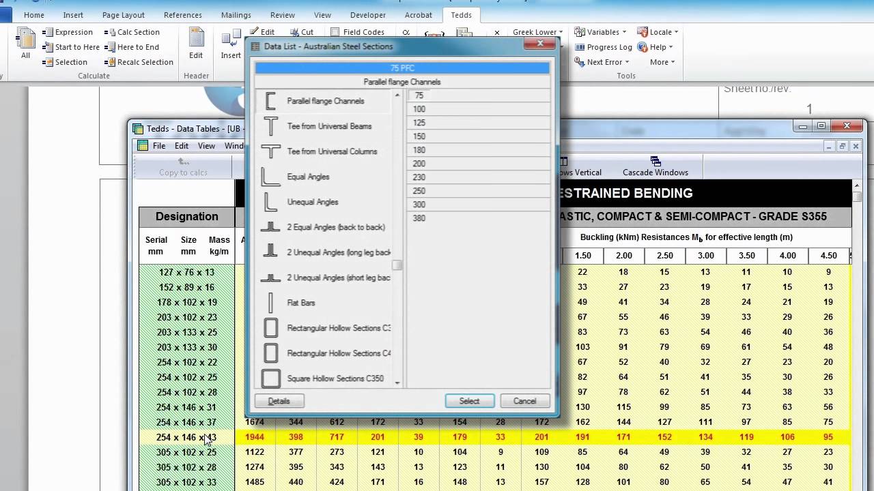The width and height of the screenshot is (874, 491).
Task: Click the Edit Header icon
Action: (x=196, y=44)
